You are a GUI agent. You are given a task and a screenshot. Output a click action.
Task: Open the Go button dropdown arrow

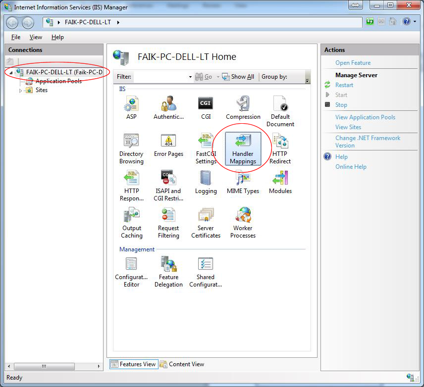click(x=218, y=77)
